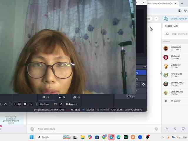Open the emoji picker smiley in chat
This screenshot has width=188, height=141.
pyautogui.click(x=32, y=129)
